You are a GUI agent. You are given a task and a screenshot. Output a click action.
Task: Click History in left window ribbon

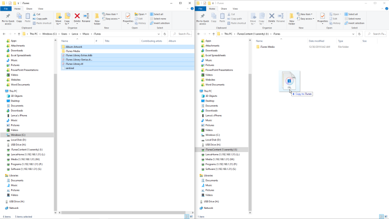(x=140, y=23)
